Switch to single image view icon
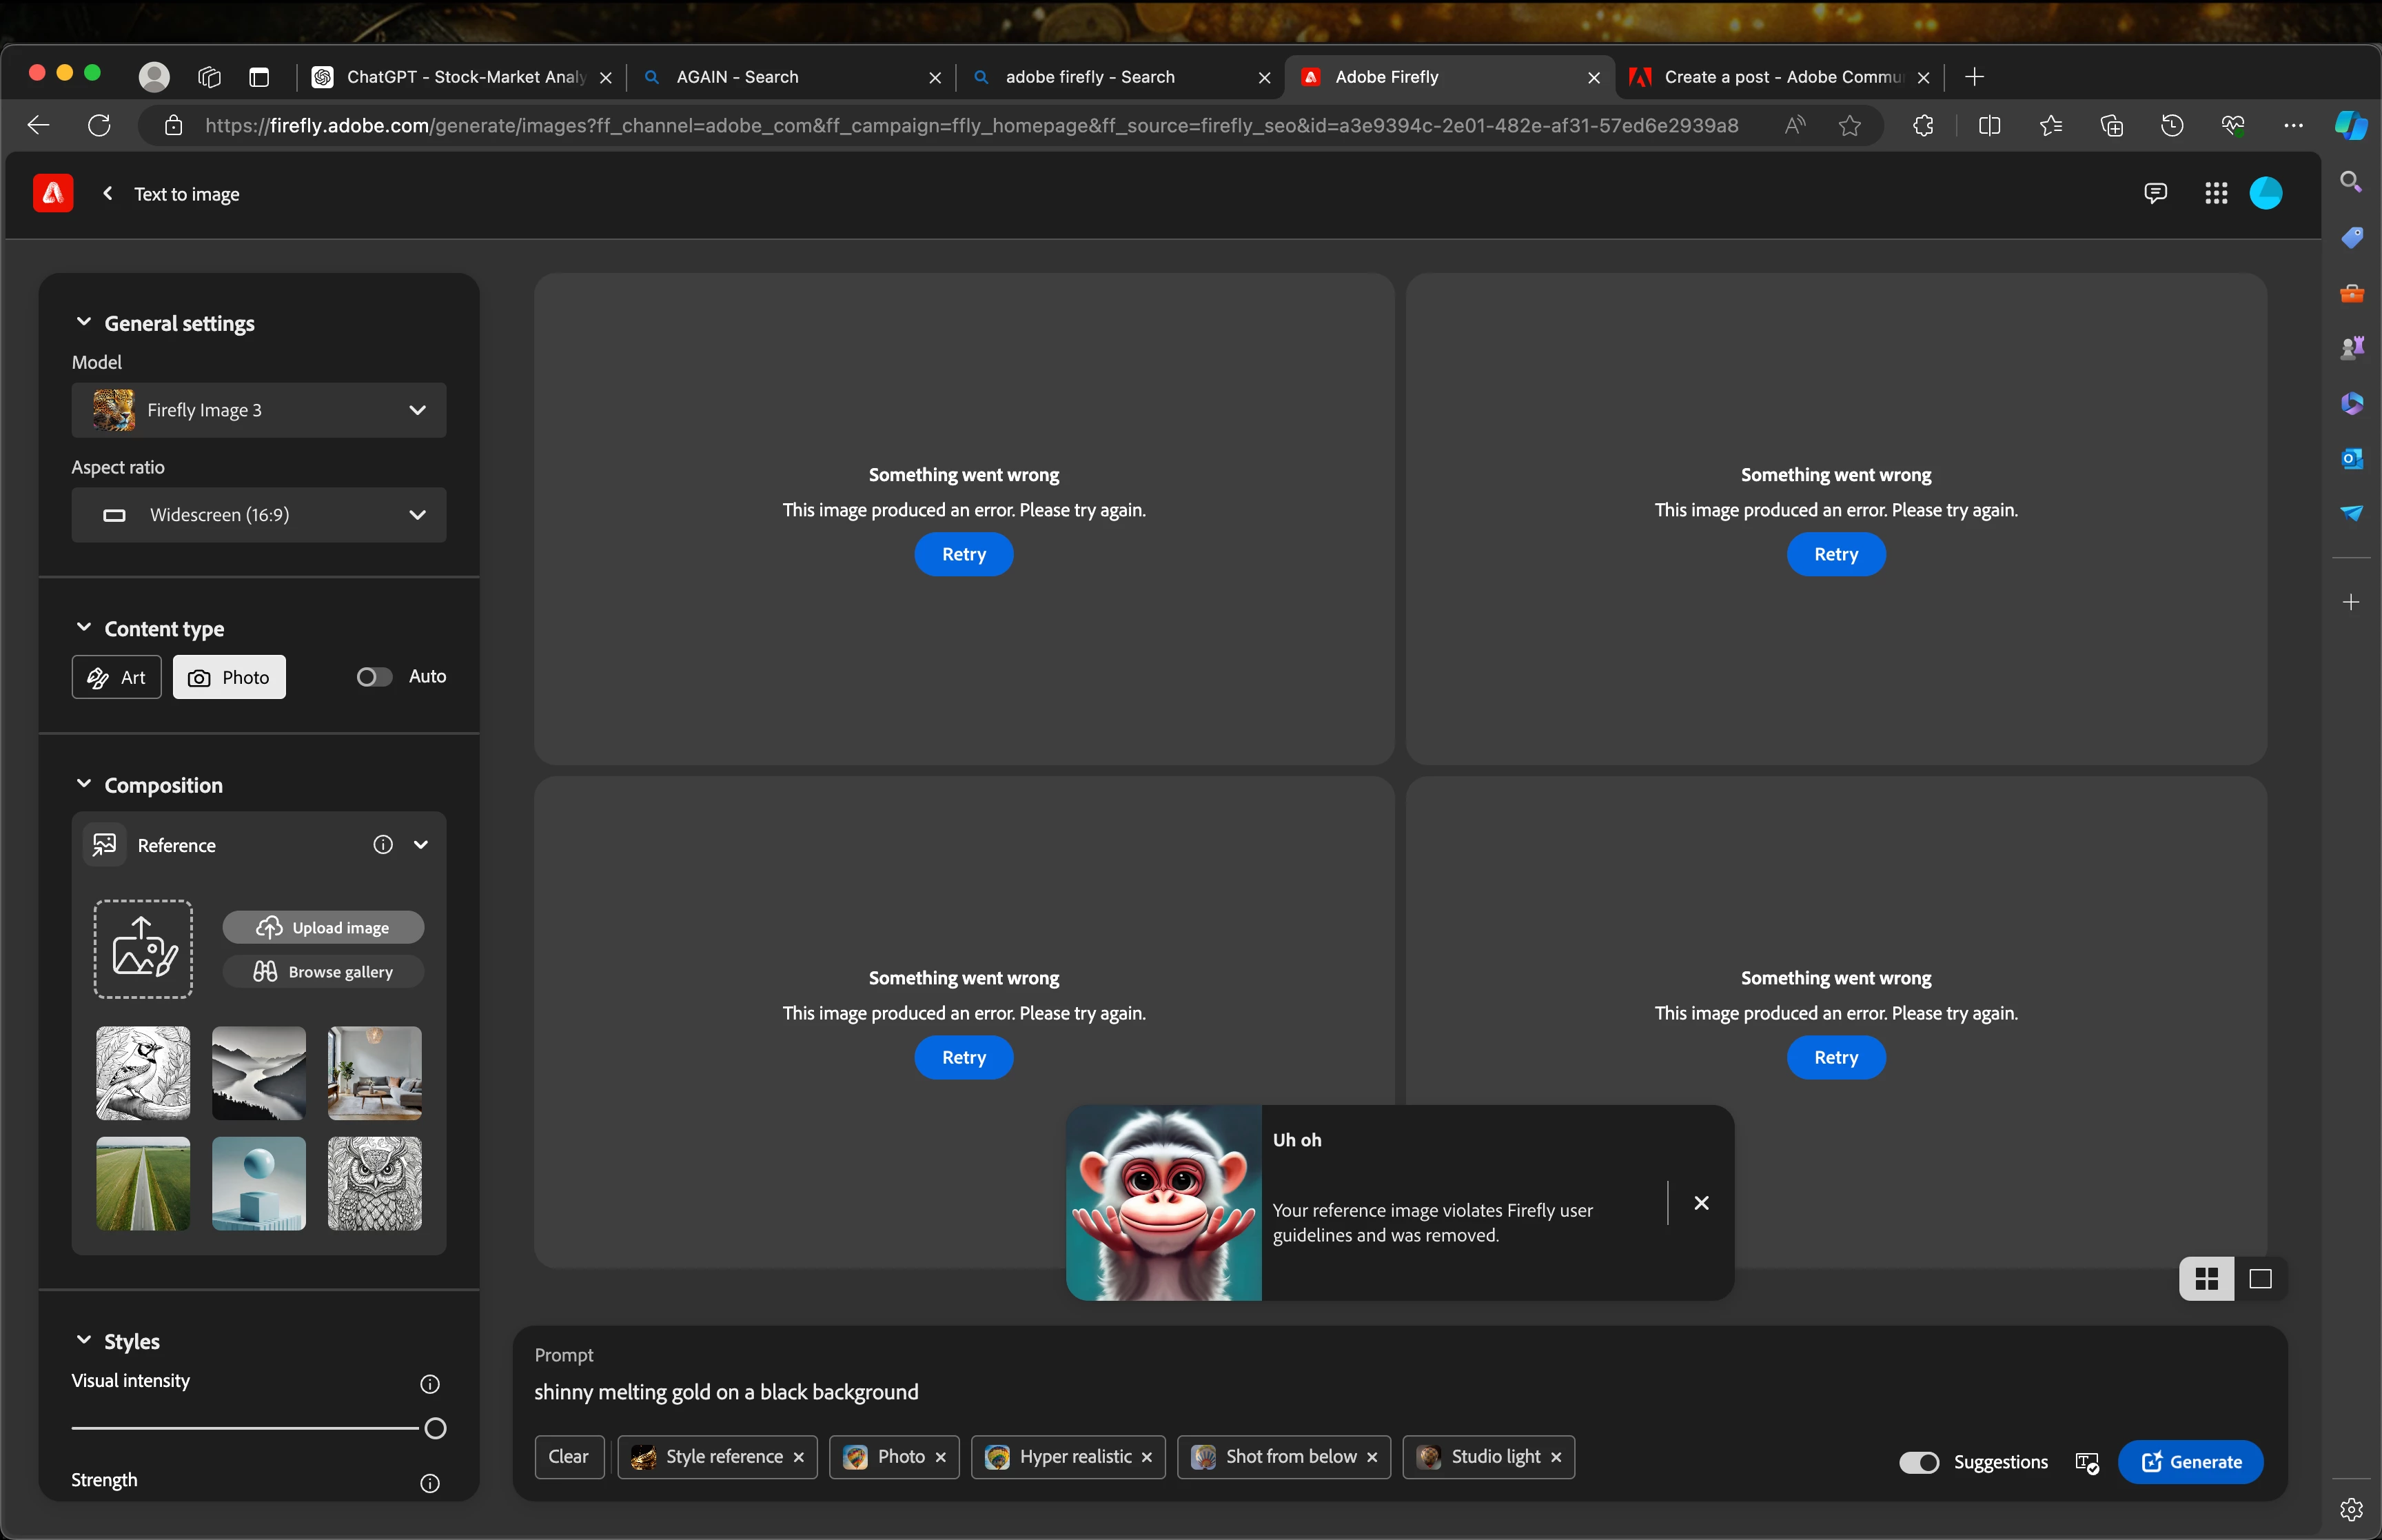 2260,1279
